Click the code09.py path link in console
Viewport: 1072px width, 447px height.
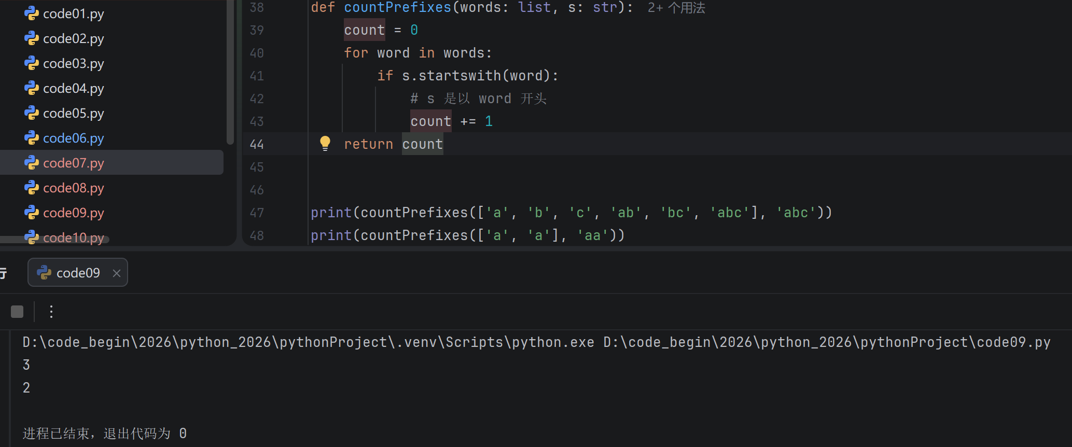pos(827,342)
